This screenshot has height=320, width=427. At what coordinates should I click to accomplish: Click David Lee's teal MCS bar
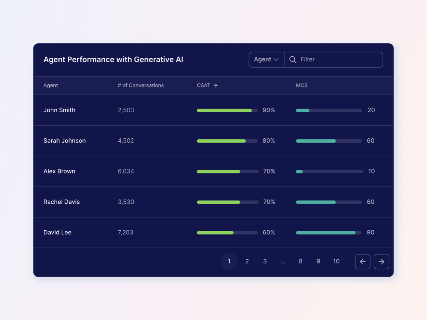pyautogui.click(x=326, y=233)
